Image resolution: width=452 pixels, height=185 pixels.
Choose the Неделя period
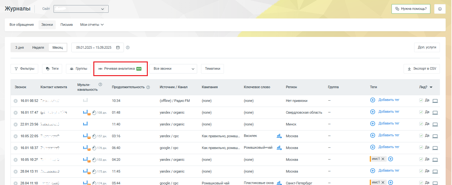tap(38, 48)
